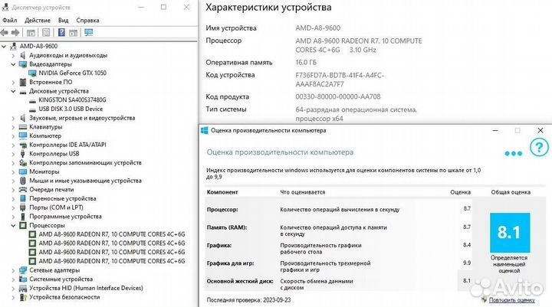Screen dimensions: 552x307
Task: Click the Очереди печати printer icon
Action: tap(23, 190)
